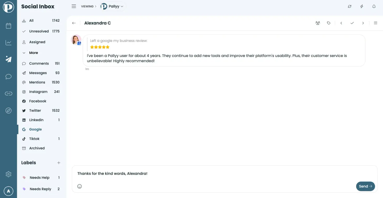Image resolution: width=383 pixels, height=198 pixels.
Task: Mark the conversation resolved with checkmark
Action: pyautogui.click(x=352, y=23)
